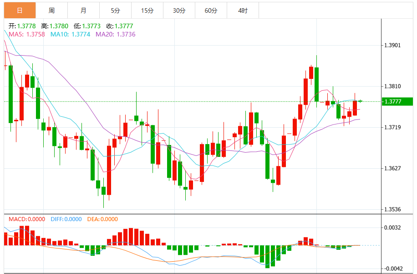Click the opening price 开:1.3778
This screenshot has height=274, width=417.
[x=22, y=26]
